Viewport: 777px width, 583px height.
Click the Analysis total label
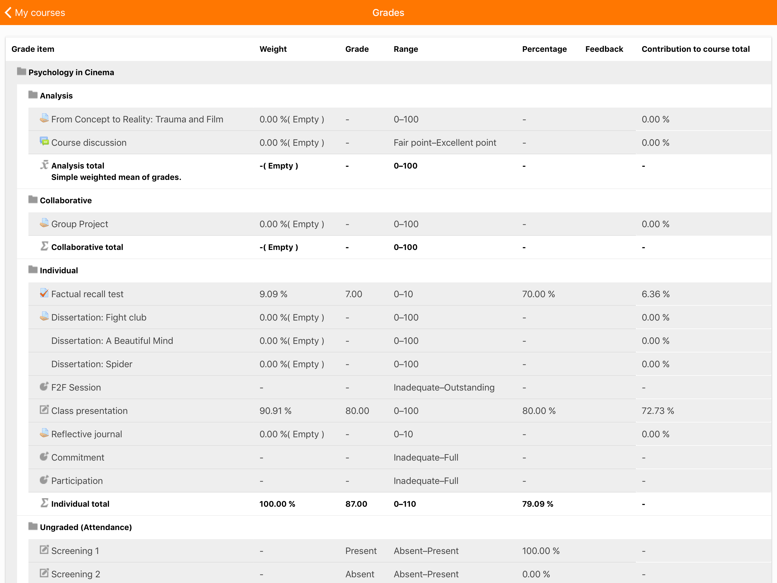78,166
